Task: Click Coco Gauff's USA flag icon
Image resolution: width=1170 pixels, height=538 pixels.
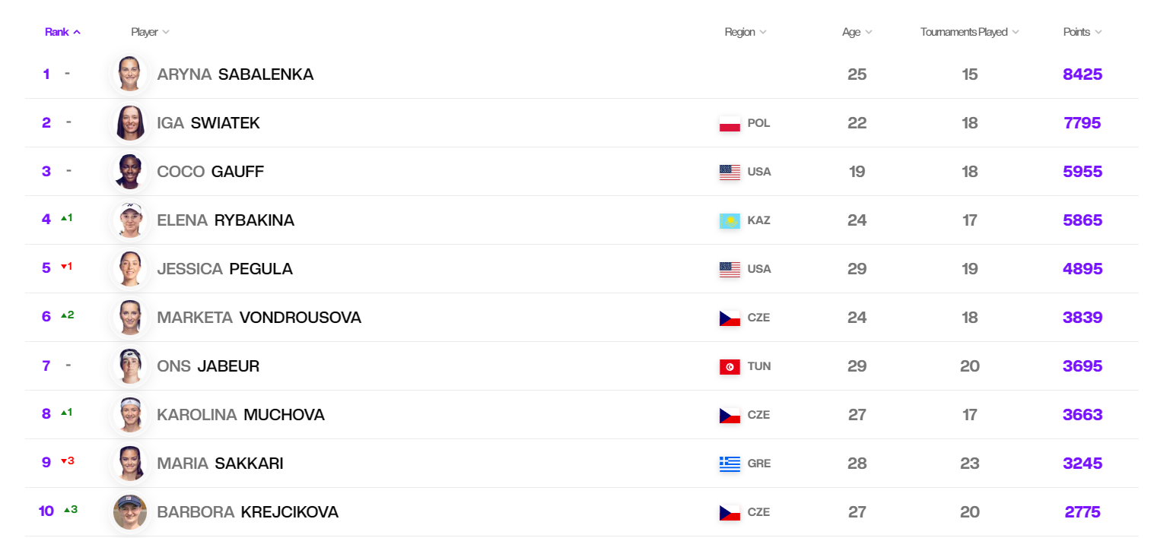Action: (x=730, y=172)
